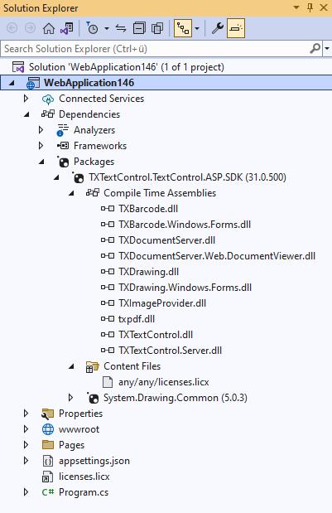Image resolution: width=332 pixels, height=513 pixels.
Task: Expand the Connected Services node
Action: pyautogui.click(x=26, y=99)
